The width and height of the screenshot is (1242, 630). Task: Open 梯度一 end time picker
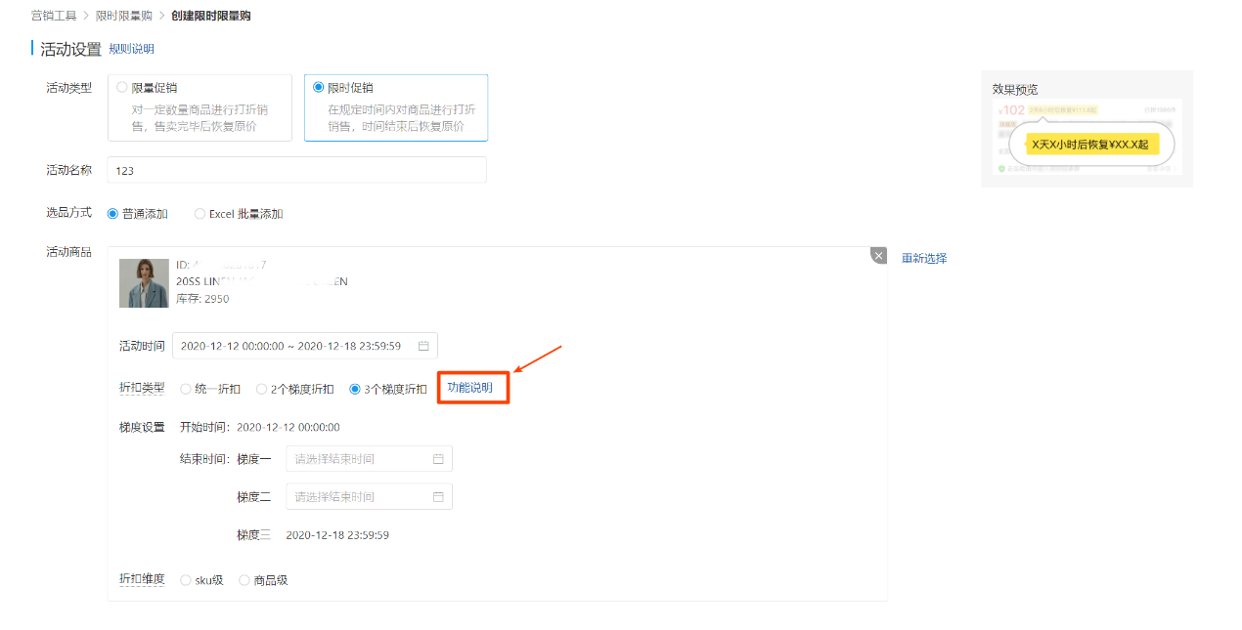(x=357, y=459)
